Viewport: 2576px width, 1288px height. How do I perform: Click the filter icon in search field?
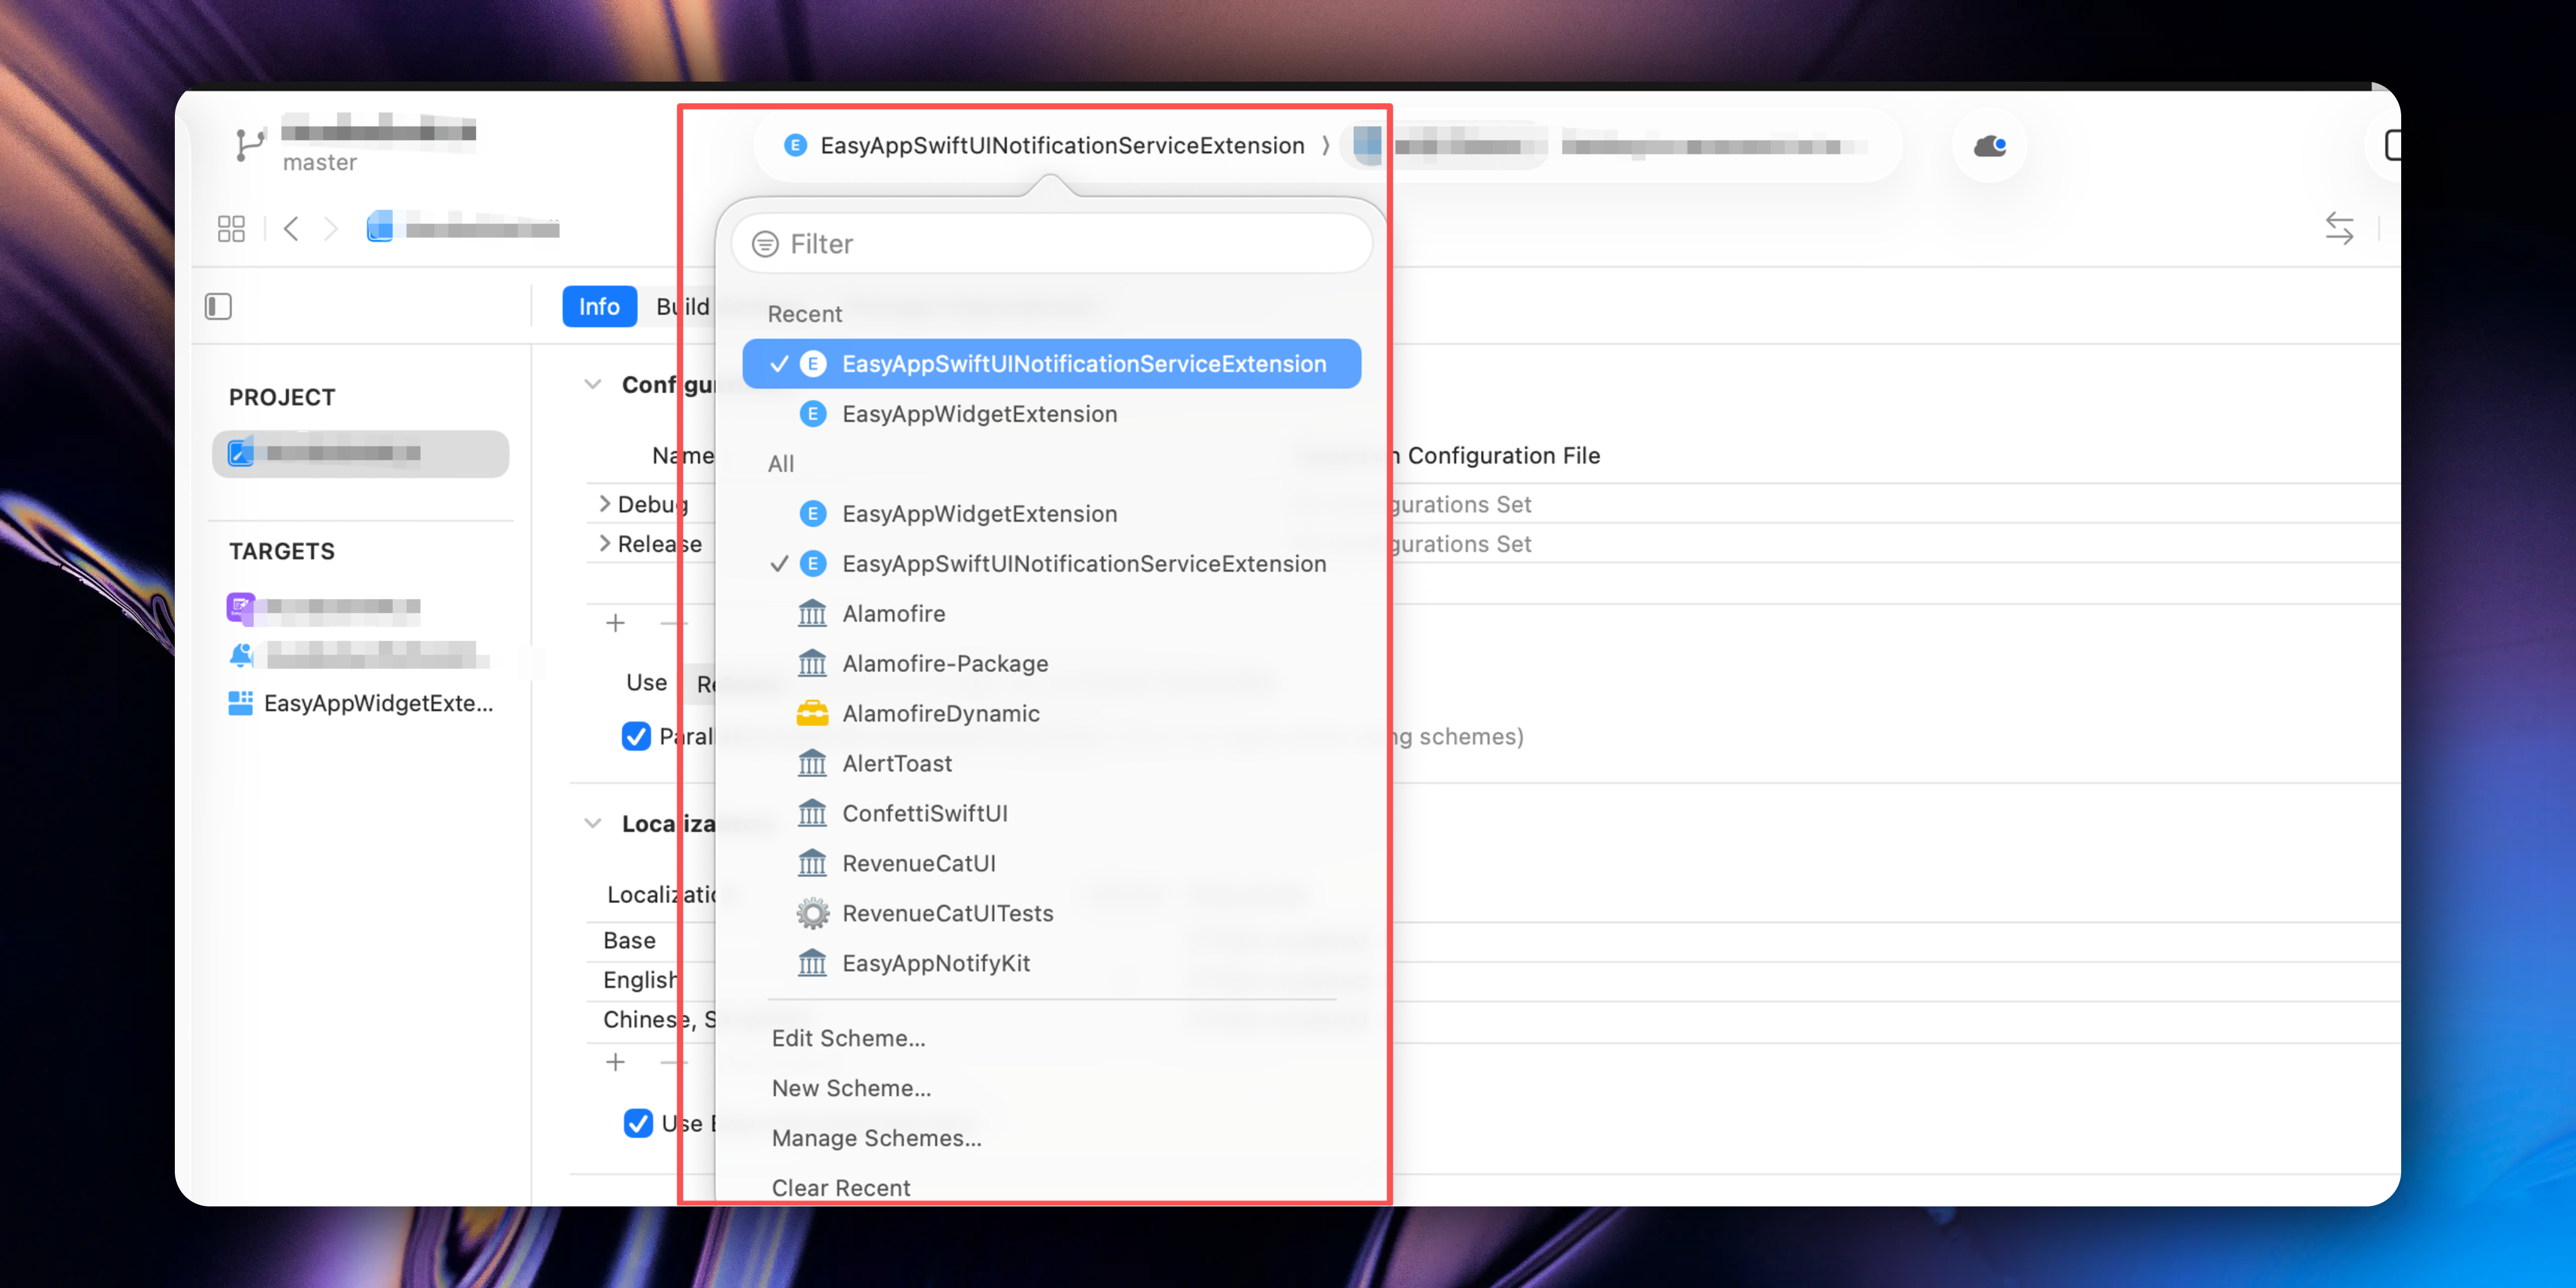[765, 244]
